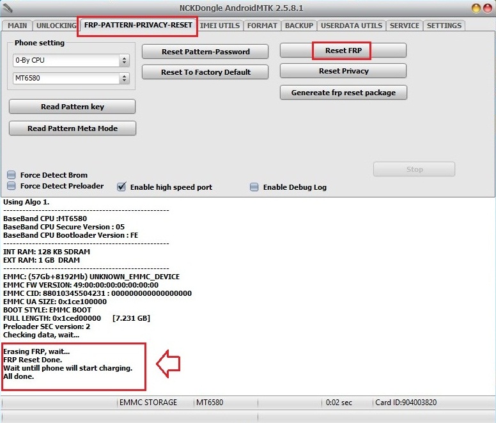Enable Force Detect Preloader checkbox

[12, 185]
